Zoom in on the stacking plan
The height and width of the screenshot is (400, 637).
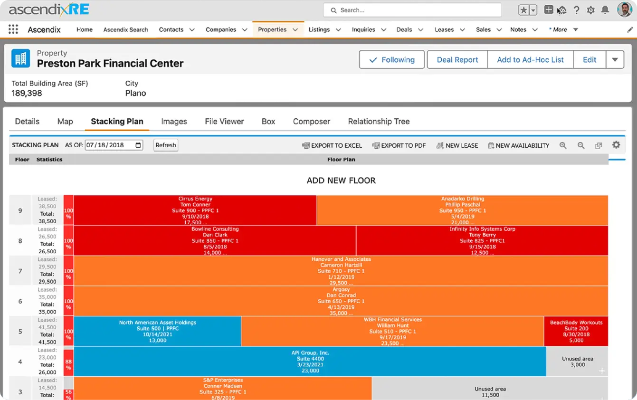click(563, 145)
